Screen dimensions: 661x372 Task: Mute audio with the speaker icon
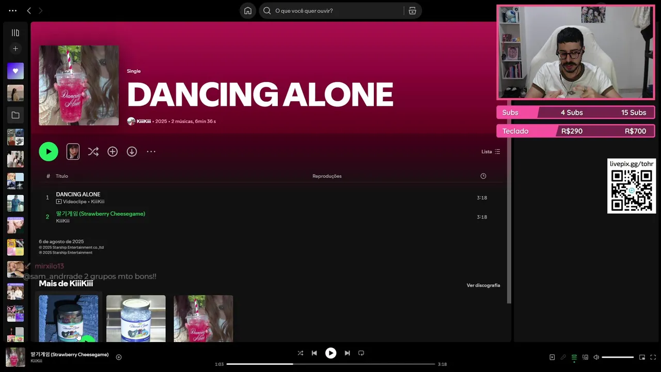pos(596,357)
